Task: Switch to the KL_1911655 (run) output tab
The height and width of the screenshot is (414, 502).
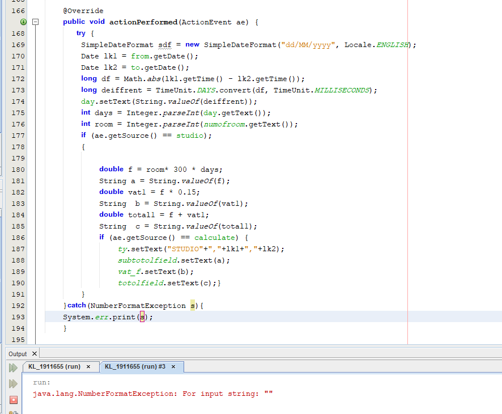Action: pos(54,366)
